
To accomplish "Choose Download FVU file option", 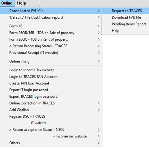I will [126, 17].
